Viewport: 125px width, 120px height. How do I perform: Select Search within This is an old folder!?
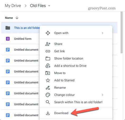coord(76,102)
